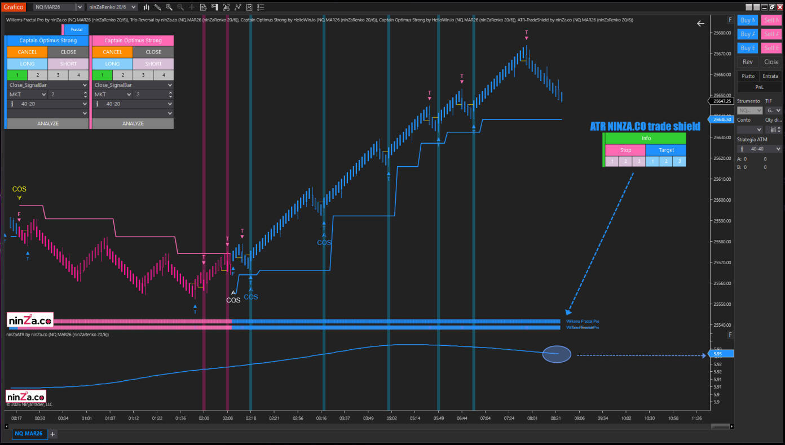The width and height of the screenshot is (785, 445).
Task: Open the bar style candlestick icon
Action: pyautogui.click(x=147, y=7)
